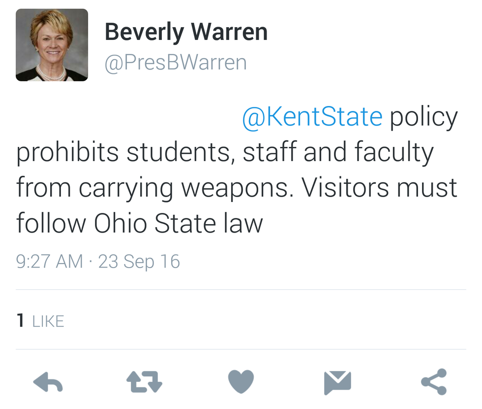View who liked via the LIKE label

(48, 322)
